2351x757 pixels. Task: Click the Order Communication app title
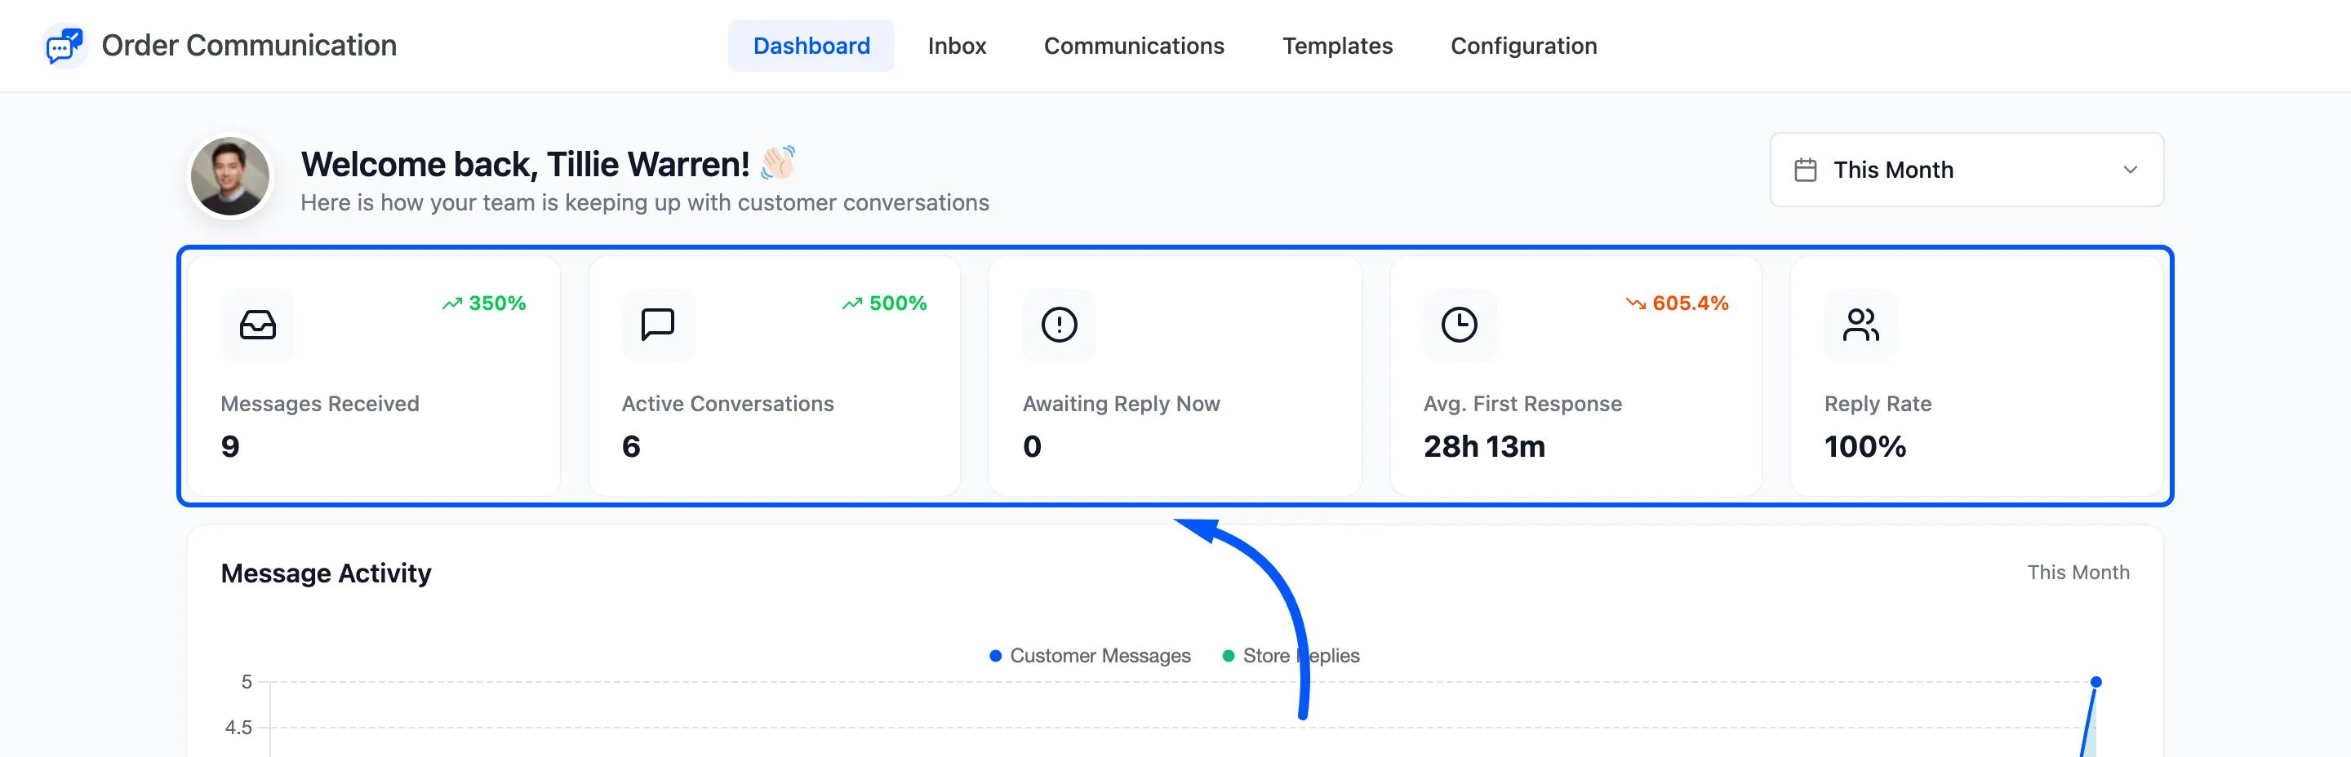(249, 46)
